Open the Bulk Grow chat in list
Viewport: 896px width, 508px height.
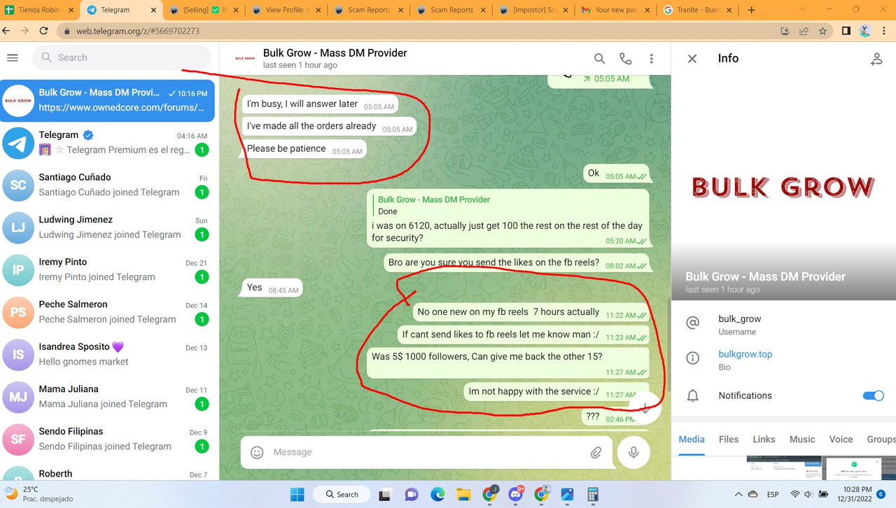107,100
